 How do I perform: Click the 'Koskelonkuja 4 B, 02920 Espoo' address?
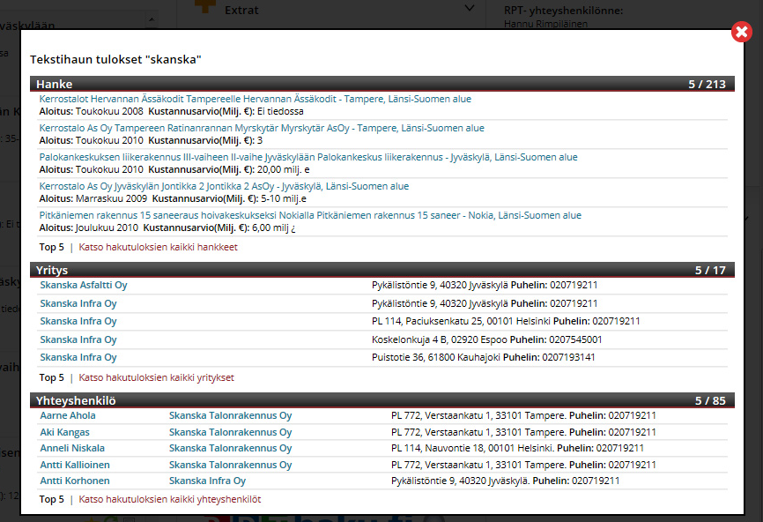[x=440, y=339]
